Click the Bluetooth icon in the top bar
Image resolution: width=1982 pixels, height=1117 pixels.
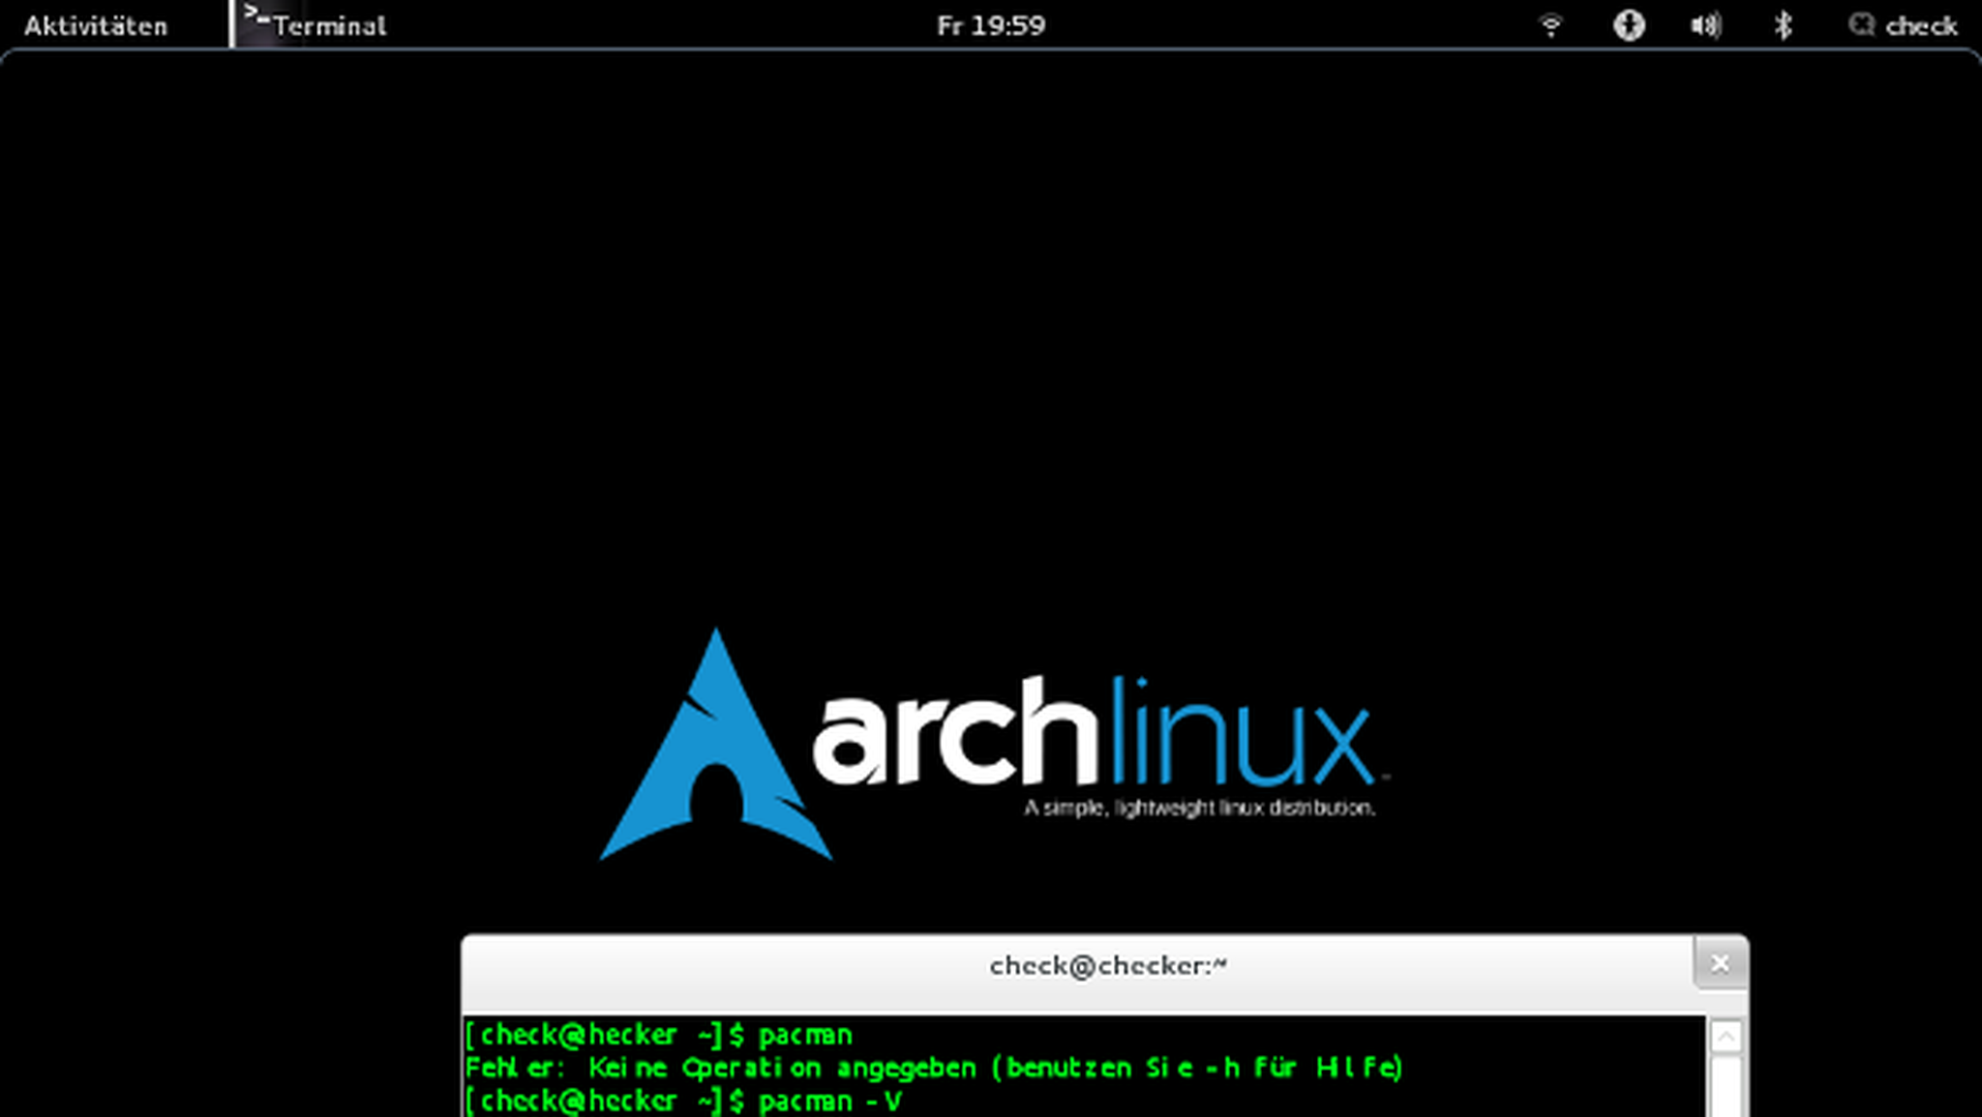pos(1782,25)
